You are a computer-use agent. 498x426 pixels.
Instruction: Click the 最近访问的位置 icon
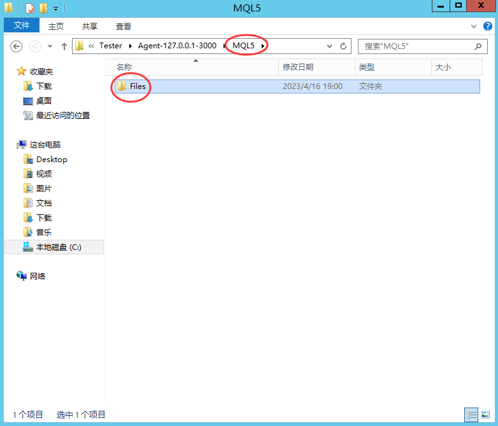pos(28,116)
